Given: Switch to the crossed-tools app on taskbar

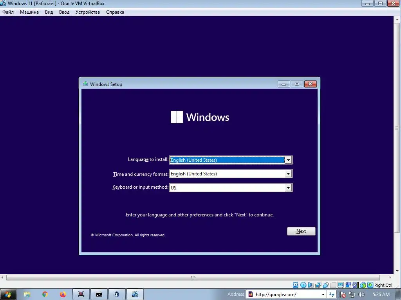Looking at the screenshot, I should (x=81, y=295).
